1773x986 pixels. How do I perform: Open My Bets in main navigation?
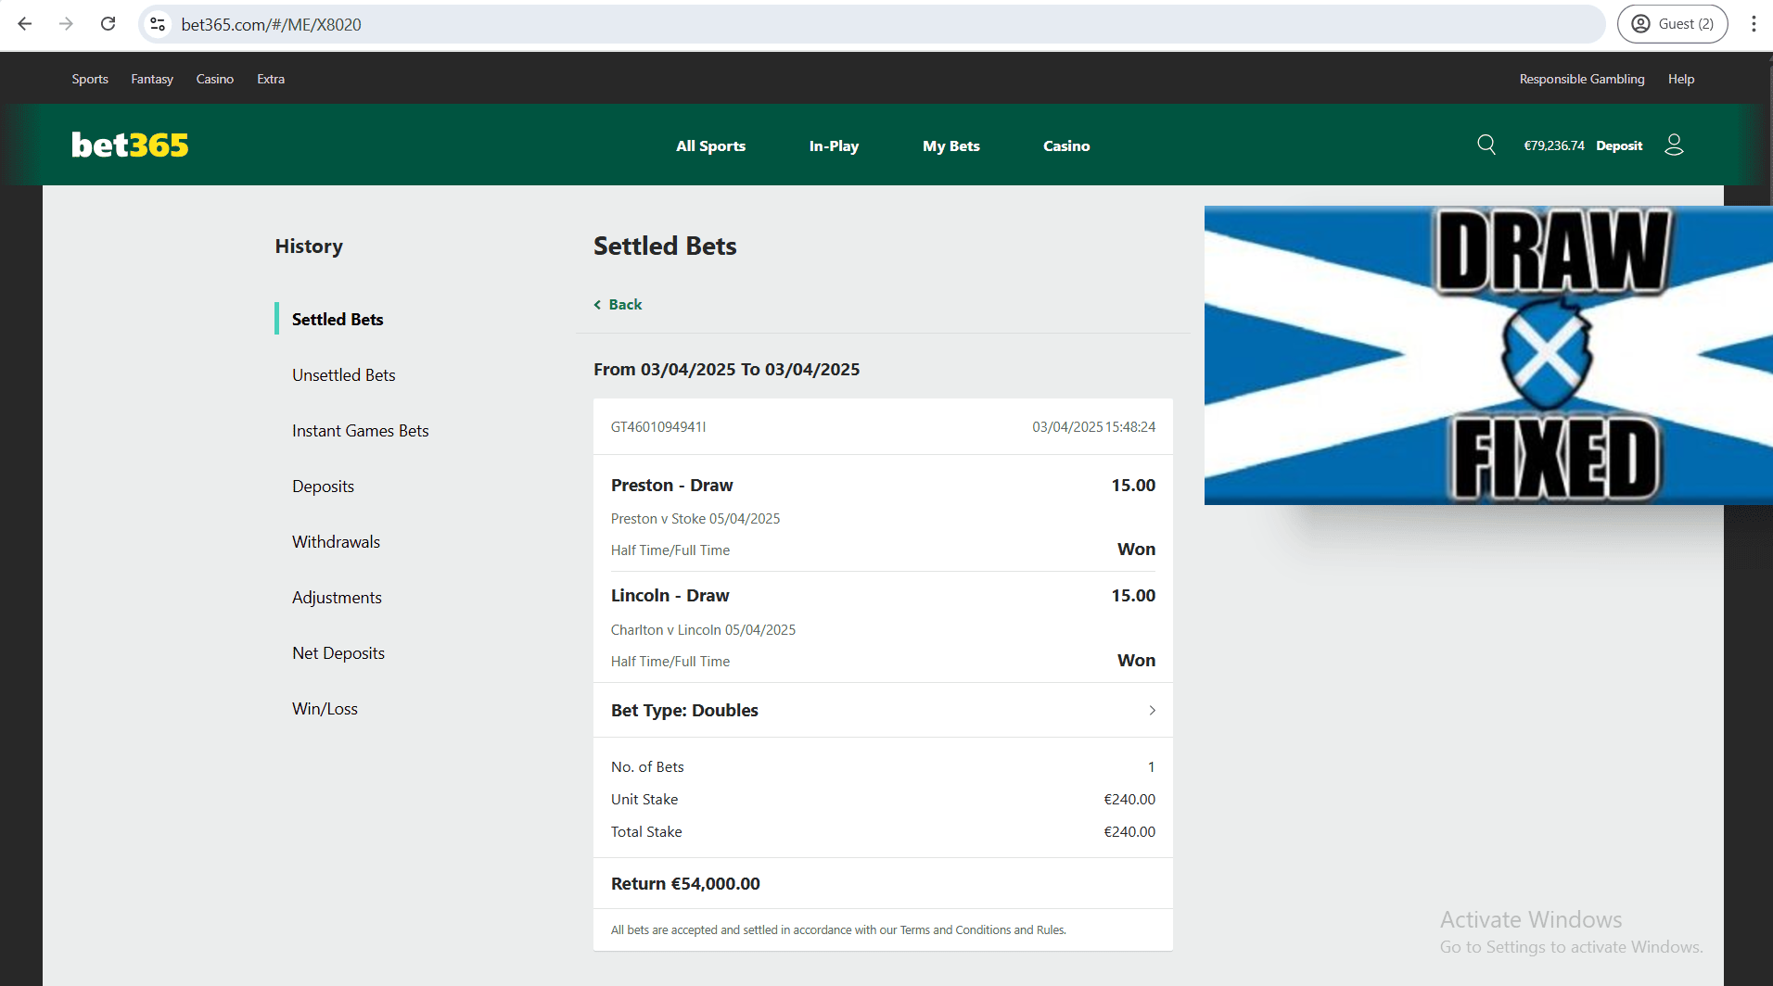click(x=950, y=145)
